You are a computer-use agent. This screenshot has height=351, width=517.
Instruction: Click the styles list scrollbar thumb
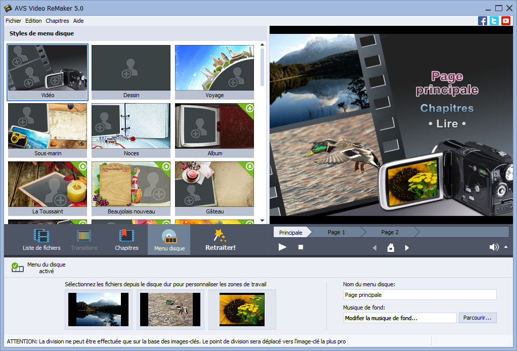pos(263,67)
